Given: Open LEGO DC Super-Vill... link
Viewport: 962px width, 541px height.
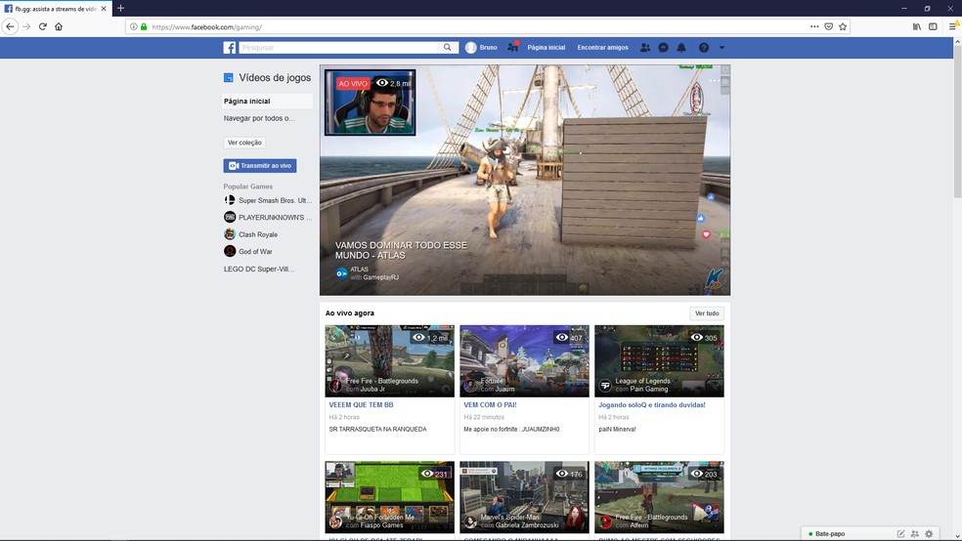Looking at the screenshot, I should [x=259, y=269].
